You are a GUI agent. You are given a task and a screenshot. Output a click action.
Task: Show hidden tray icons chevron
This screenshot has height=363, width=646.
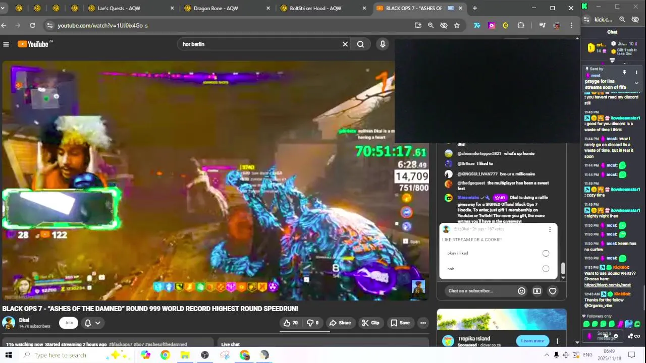547,355
